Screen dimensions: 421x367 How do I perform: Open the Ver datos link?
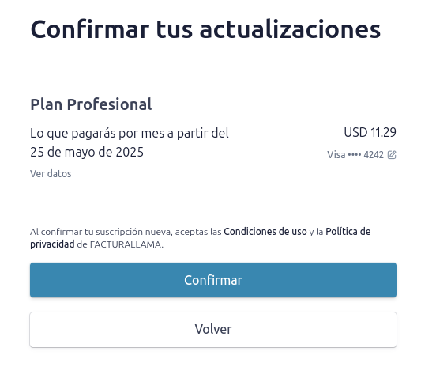[x=51, y=174]
